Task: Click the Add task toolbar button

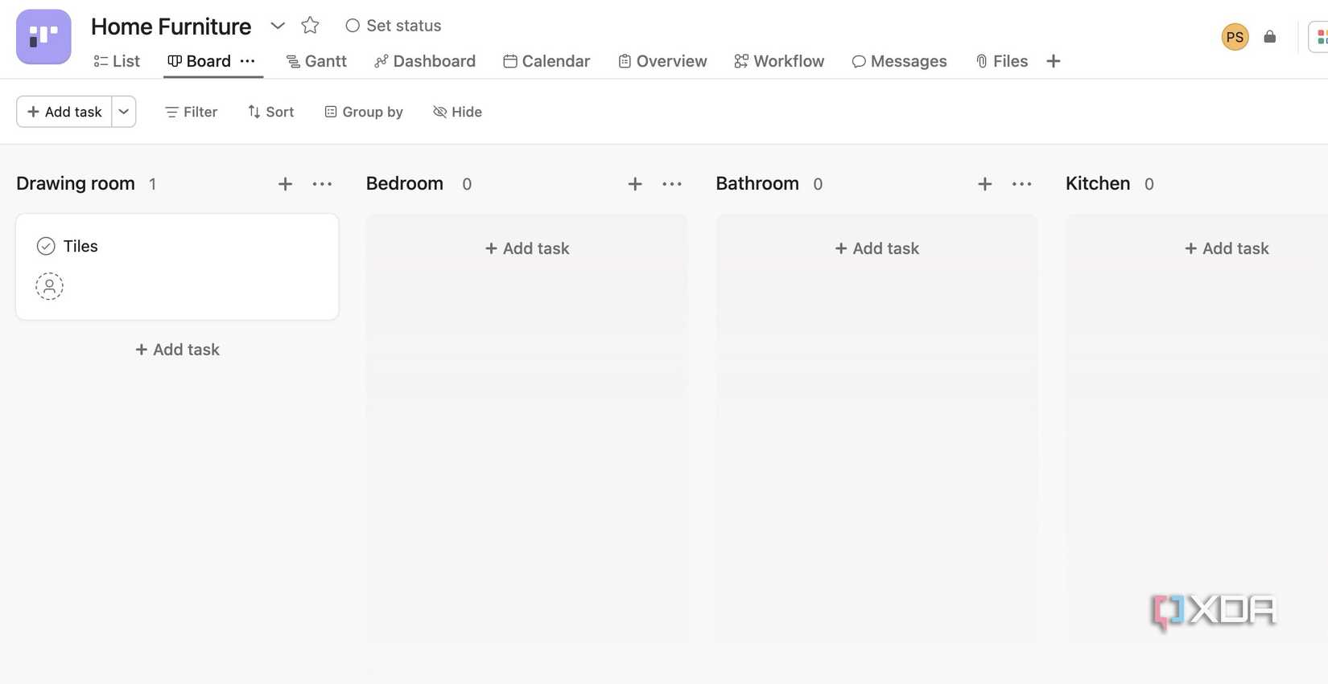Action: pos(64,112)
